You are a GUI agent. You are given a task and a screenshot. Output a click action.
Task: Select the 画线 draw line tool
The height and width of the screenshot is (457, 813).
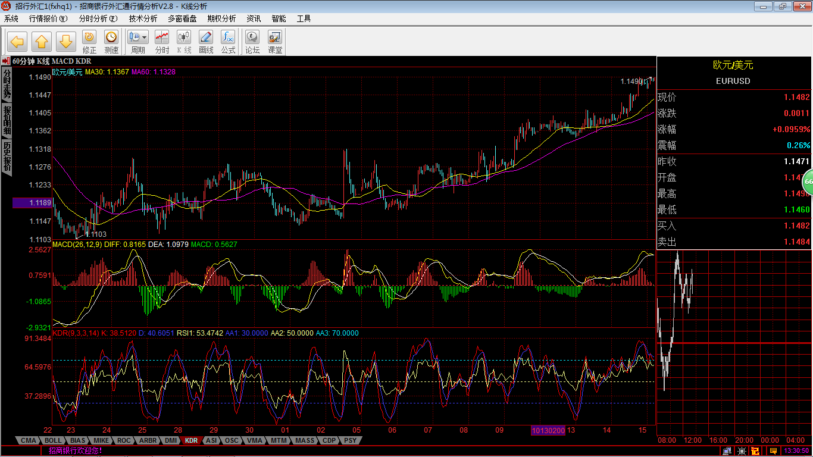(x=206, y=42)
